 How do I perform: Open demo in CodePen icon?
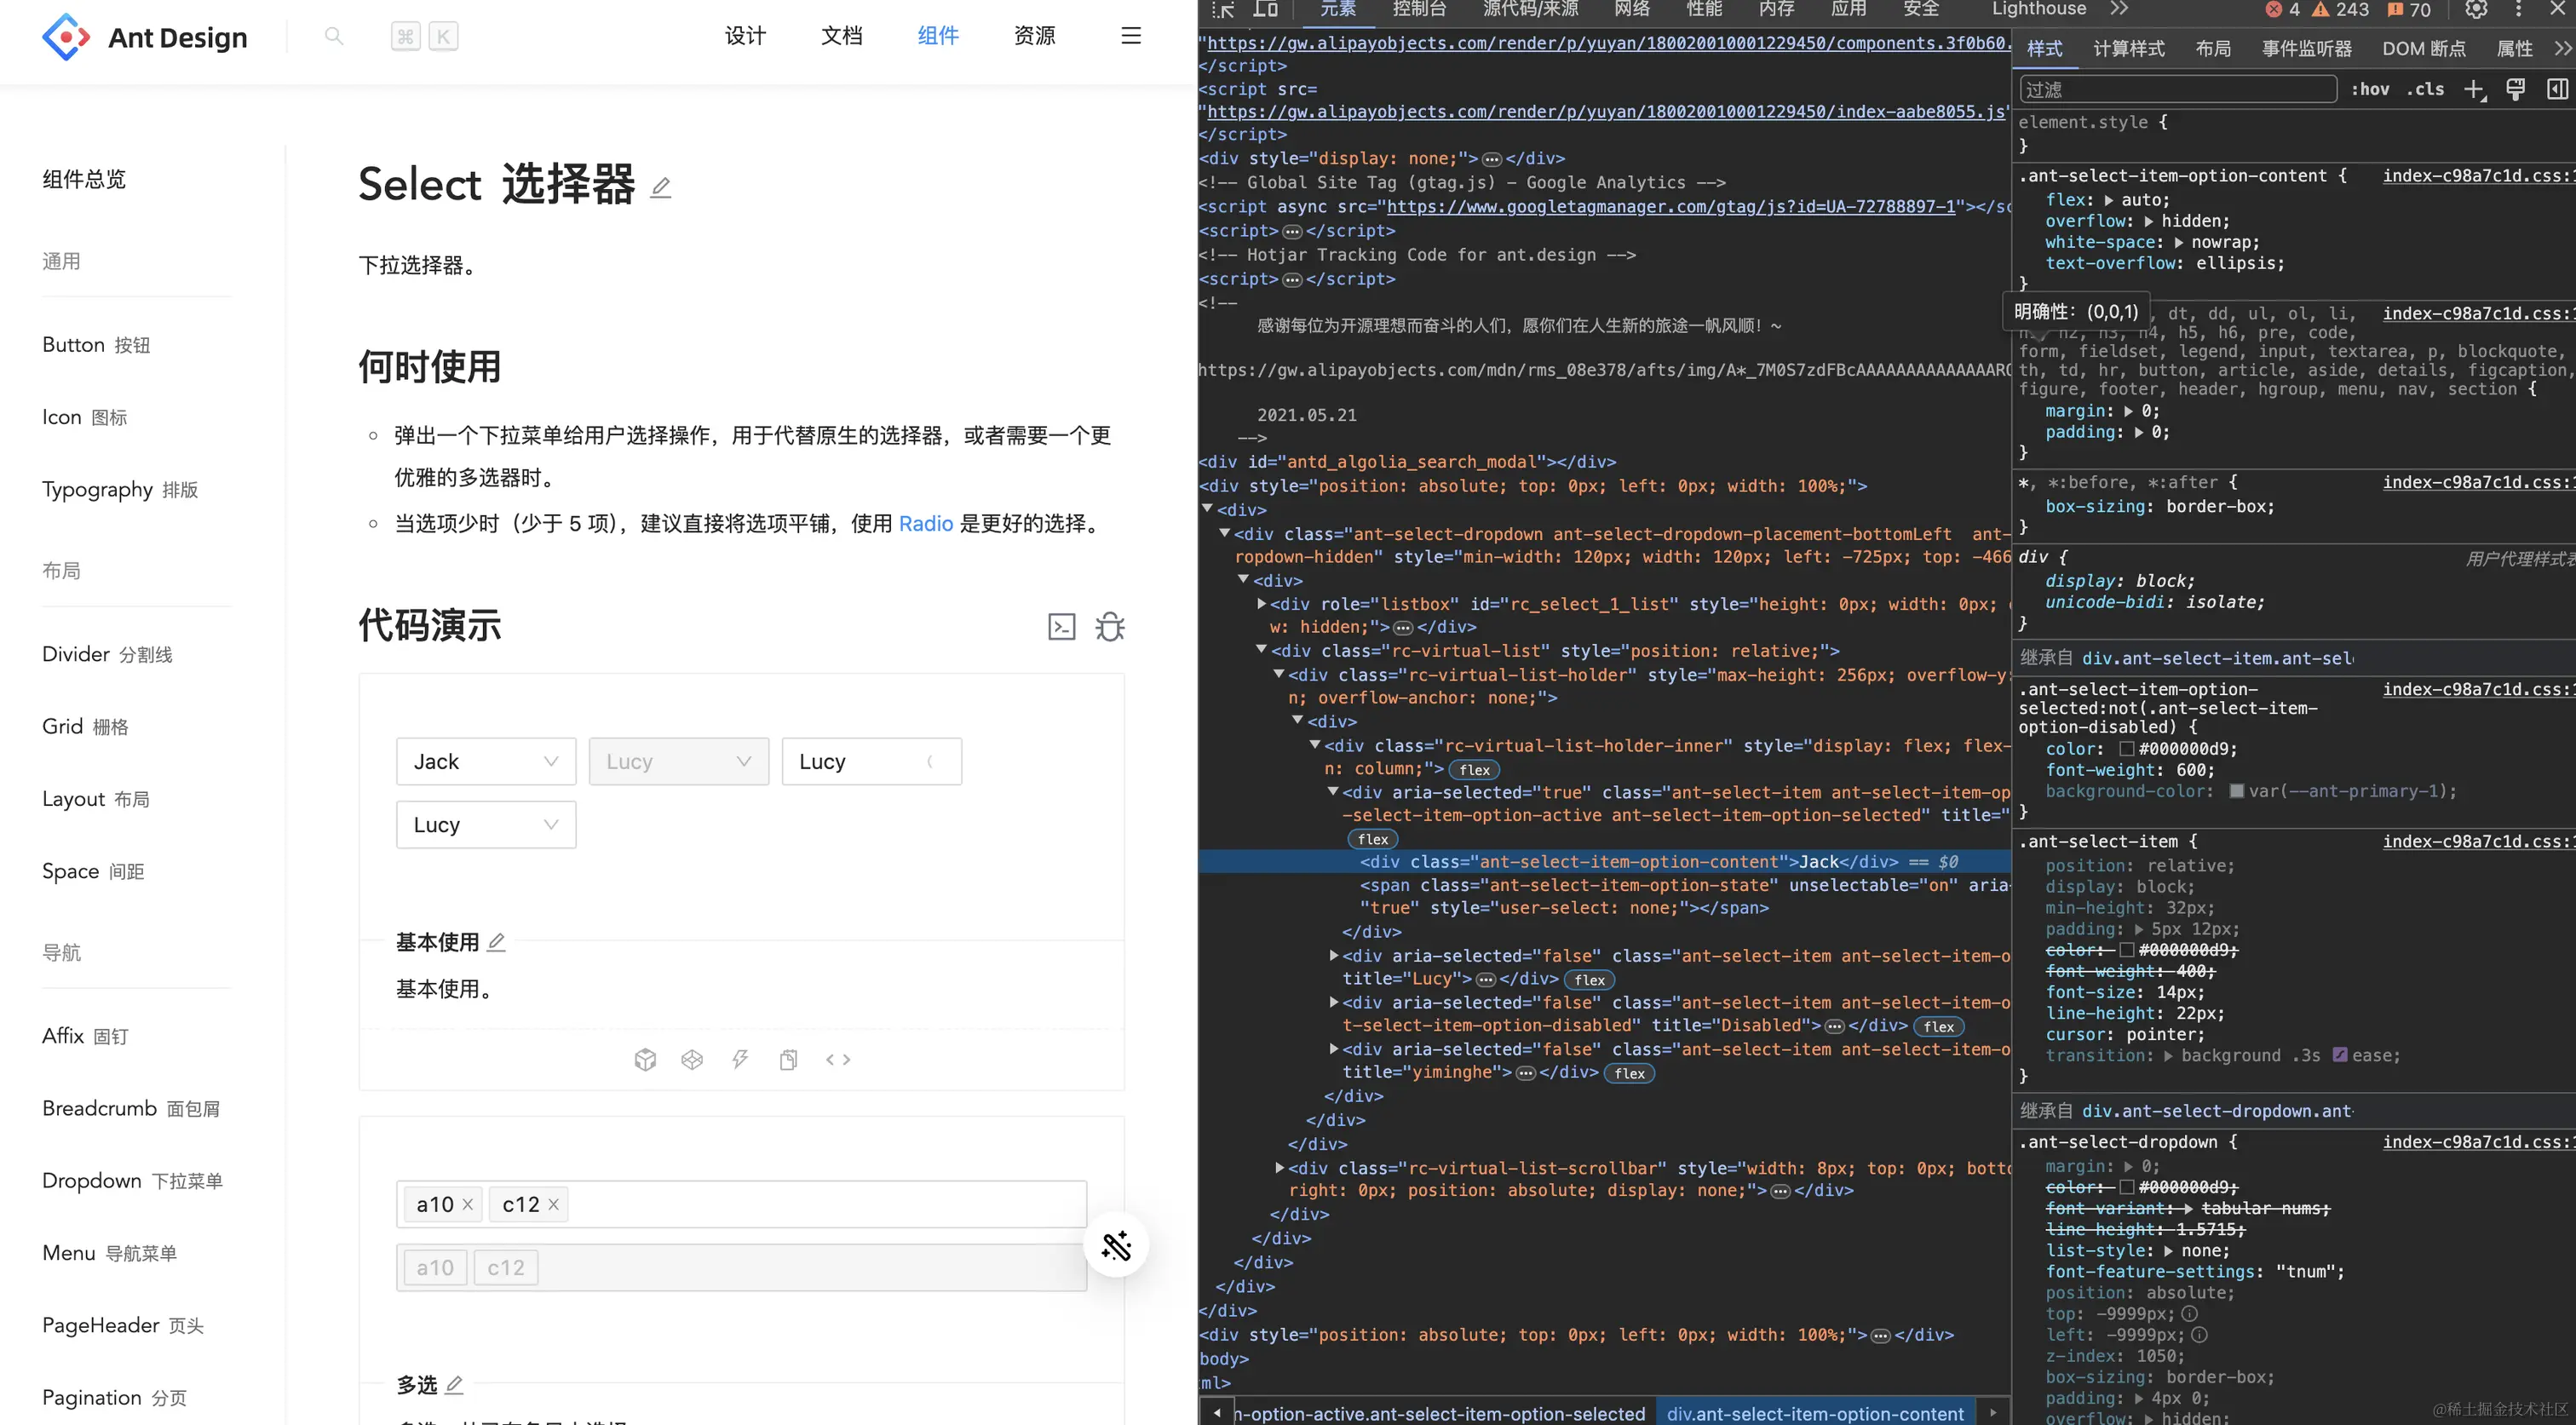pyautogui.click(x=692, y=1059)
